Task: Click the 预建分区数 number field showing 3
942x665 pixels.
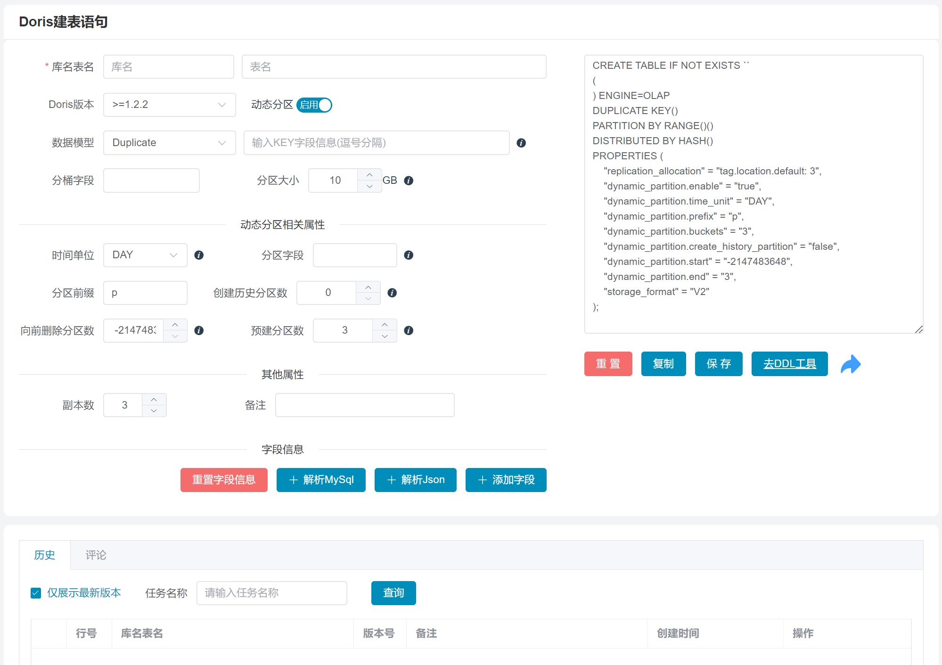Action: (344, 330)
